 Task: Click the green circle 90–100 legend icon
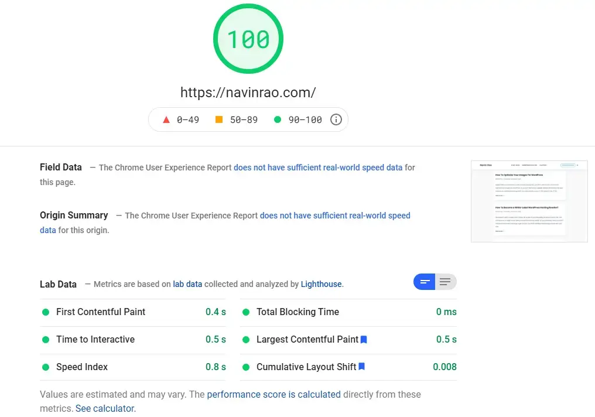point(278,119)
